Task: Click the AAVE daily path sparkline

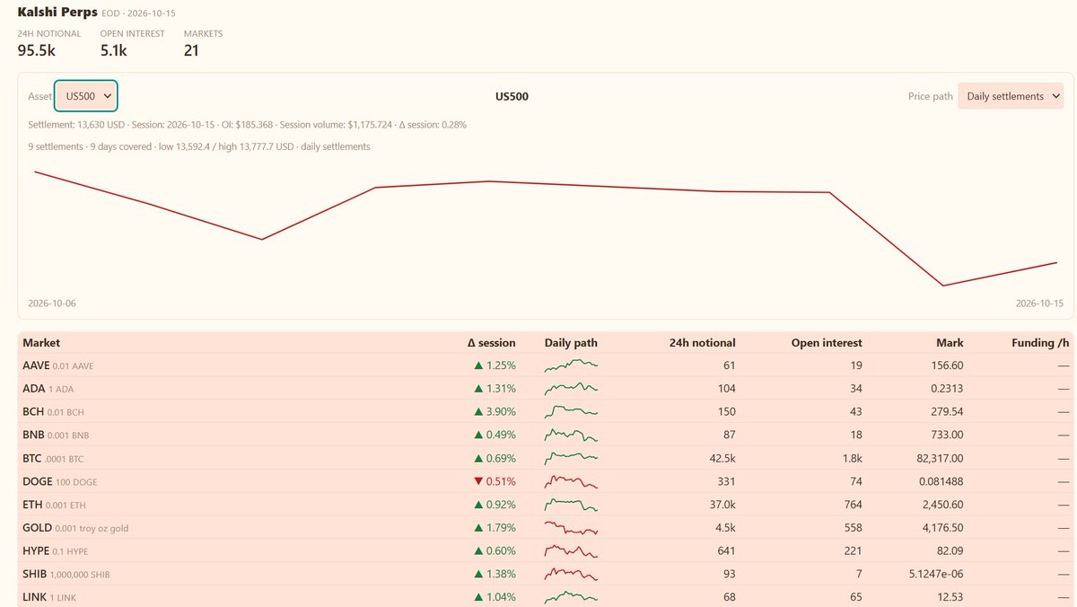Action: (x=571, y=365)
